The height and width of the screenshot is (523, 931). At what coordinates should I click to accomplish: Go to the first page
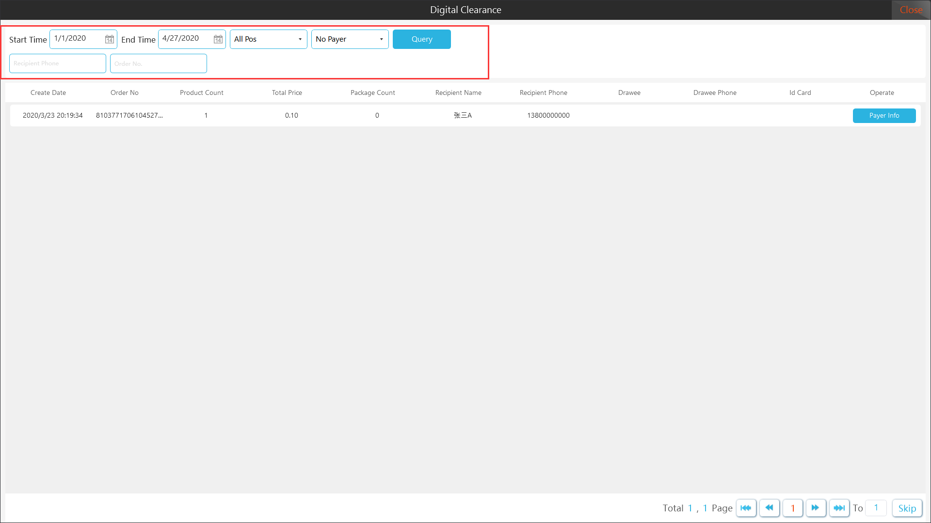coord(746,508)
